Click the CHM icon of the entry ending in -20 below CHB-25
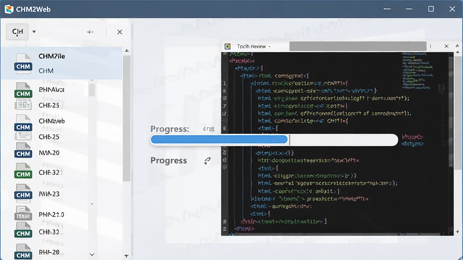Screen dimensions: 463x260 (23, 150)
